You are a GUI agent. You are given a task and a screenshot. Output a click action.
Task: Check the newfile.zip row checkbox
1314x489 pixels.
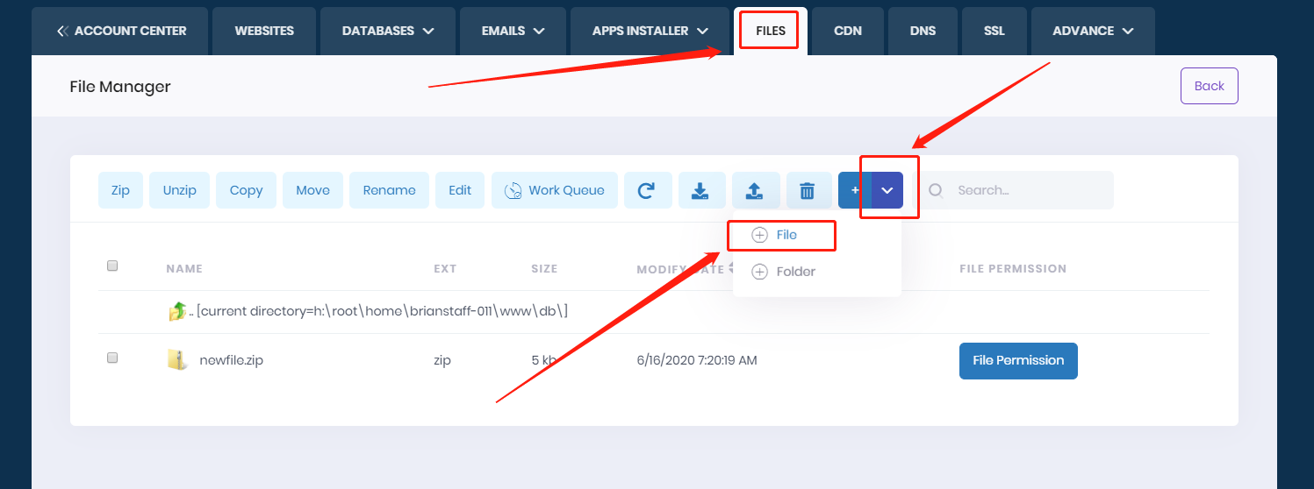112,358
